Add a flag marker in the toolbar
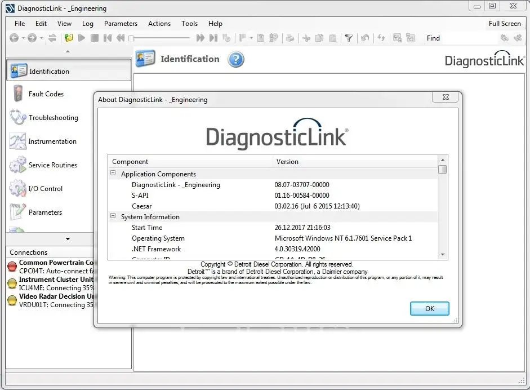Viewport: 530px width, 390px height. tap(242, 38)
